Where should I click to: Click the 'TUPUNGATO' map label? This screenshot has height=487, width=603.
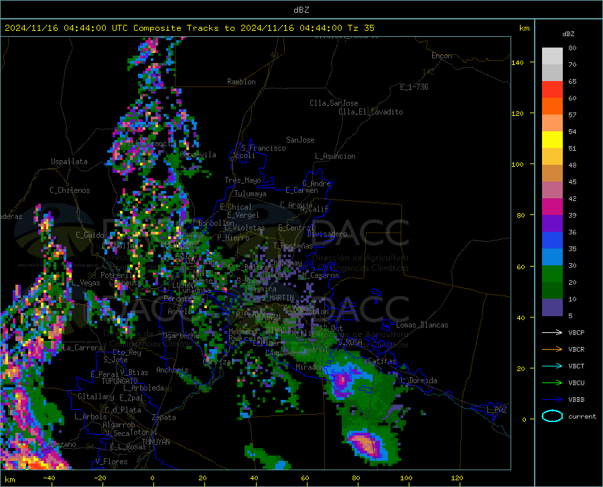tap(120, 381)
